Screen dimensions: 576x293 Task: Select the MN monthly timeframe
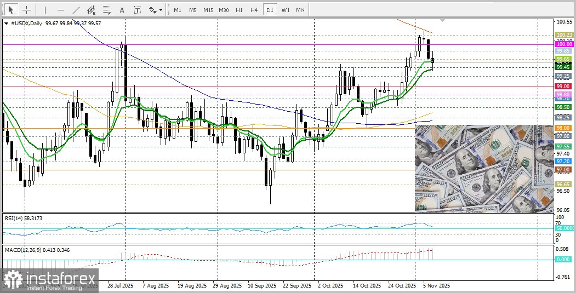(300, 10)
